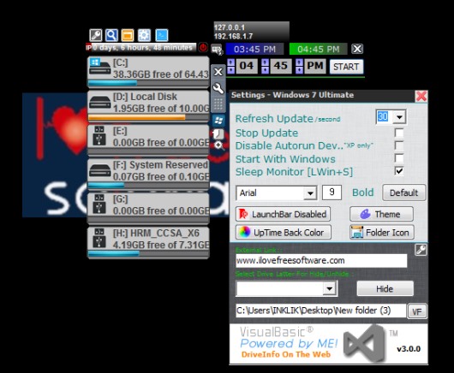This screenshot has height=373, width=454.
Task: Click the hour stepper arrows next to 04
Action: click(x=231, y=66)
